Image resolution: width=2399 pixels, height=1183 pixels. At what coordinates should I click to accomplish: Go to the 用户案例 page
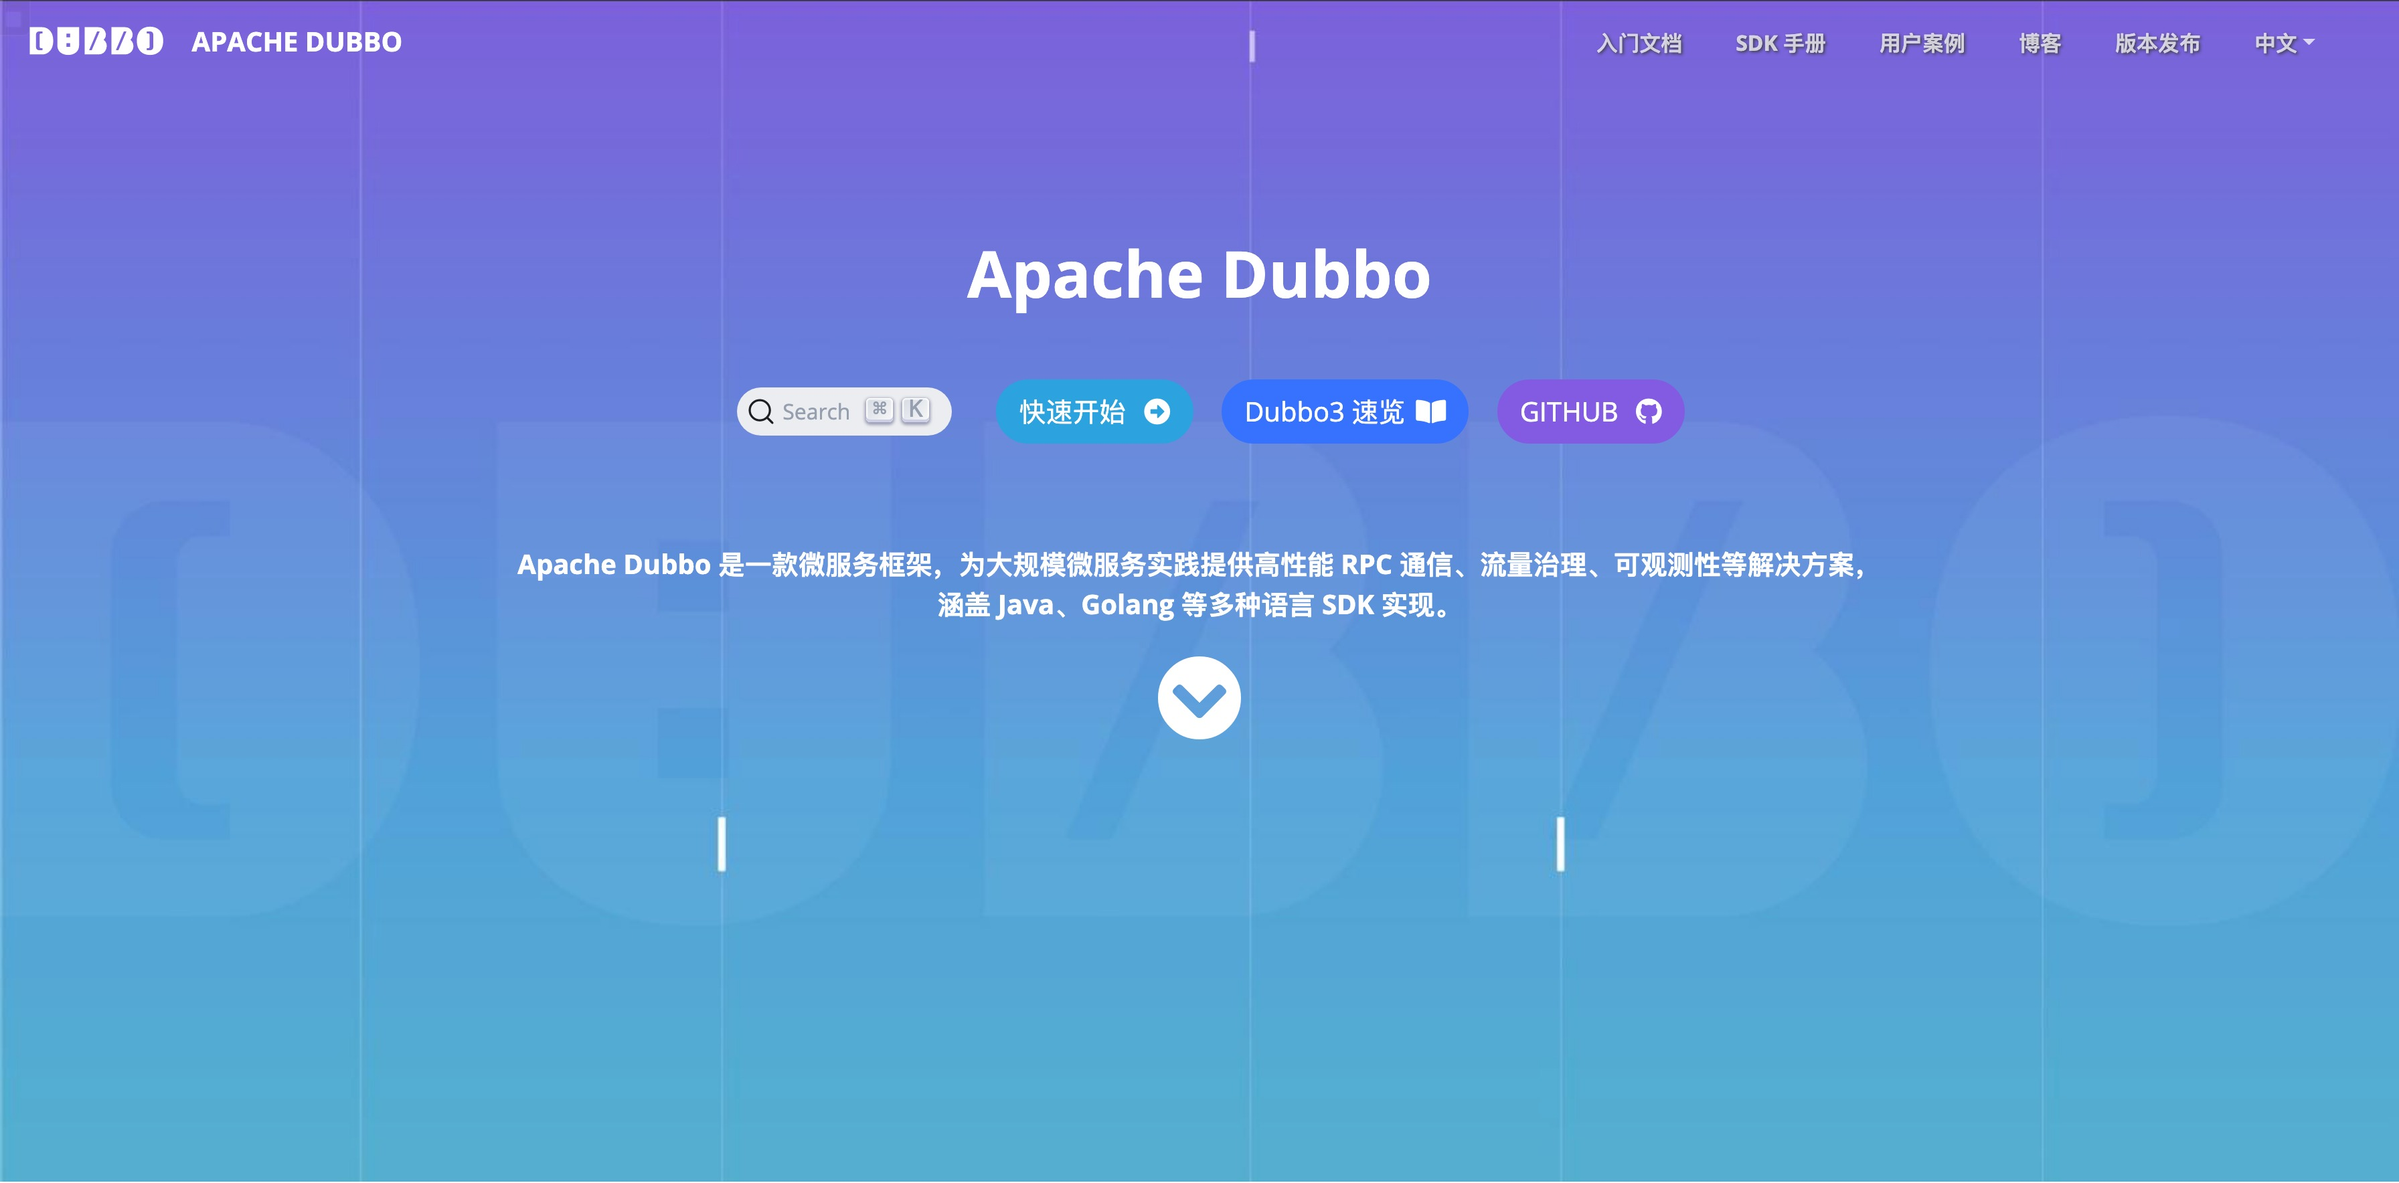(x=1921, y=43)
